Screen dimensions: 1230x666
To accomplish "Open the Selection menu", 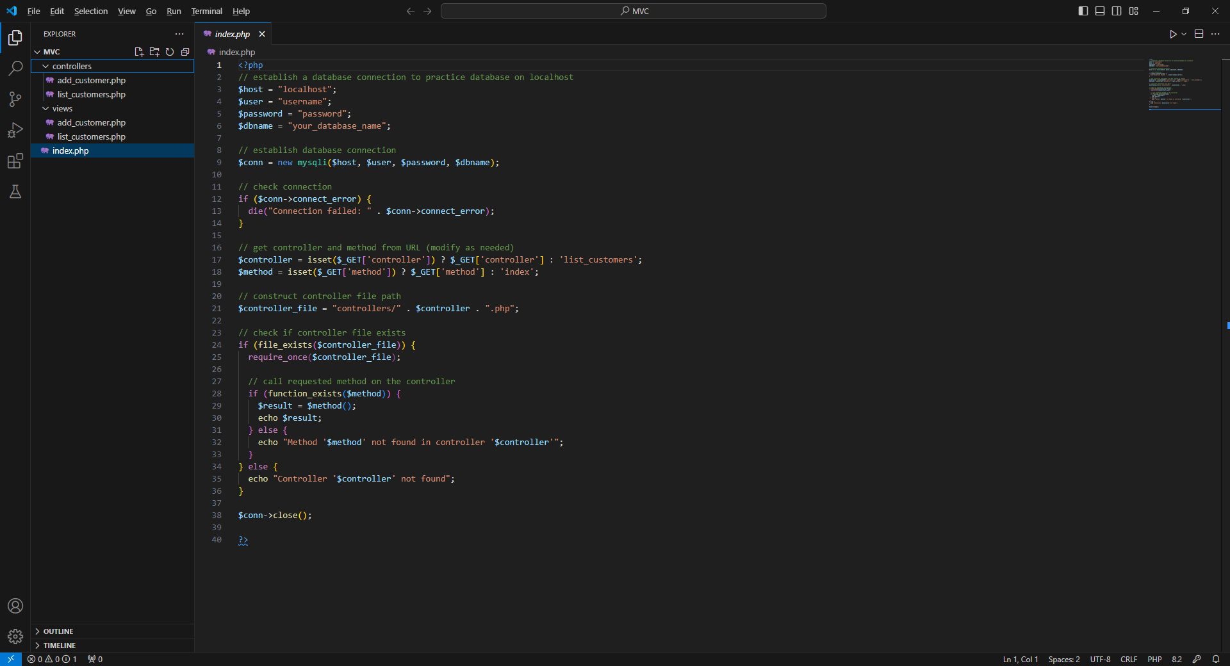I will 91,11.
